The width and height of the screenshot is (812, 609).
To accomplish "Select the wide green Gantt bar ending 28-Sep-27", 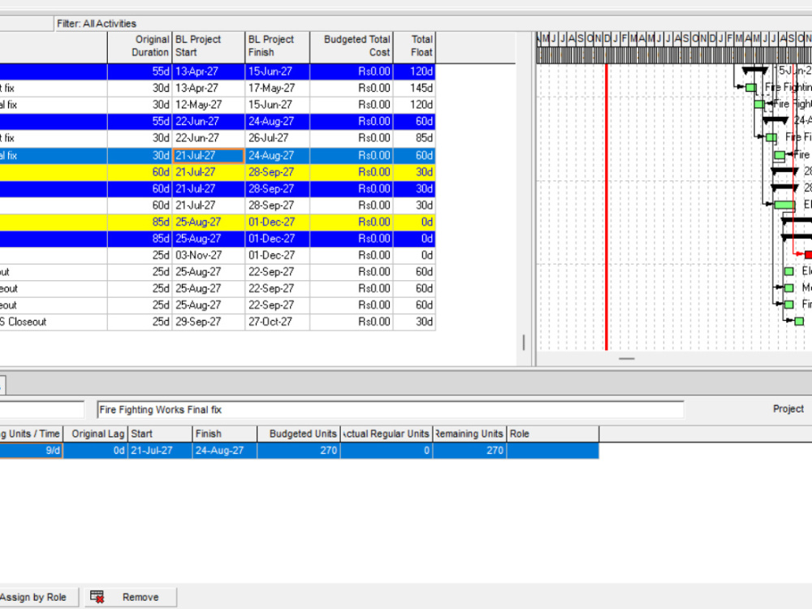I will [x=784, y=205].
